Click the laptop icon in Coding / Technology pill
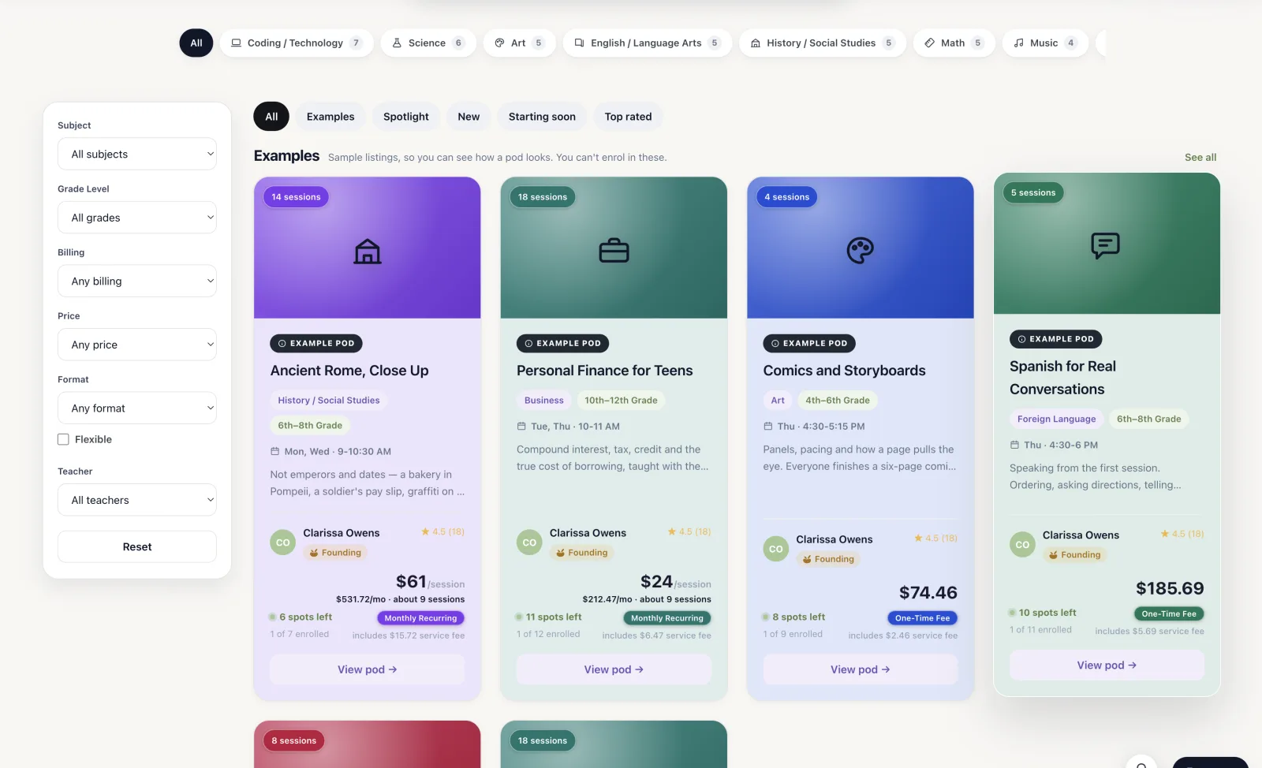 236,43
